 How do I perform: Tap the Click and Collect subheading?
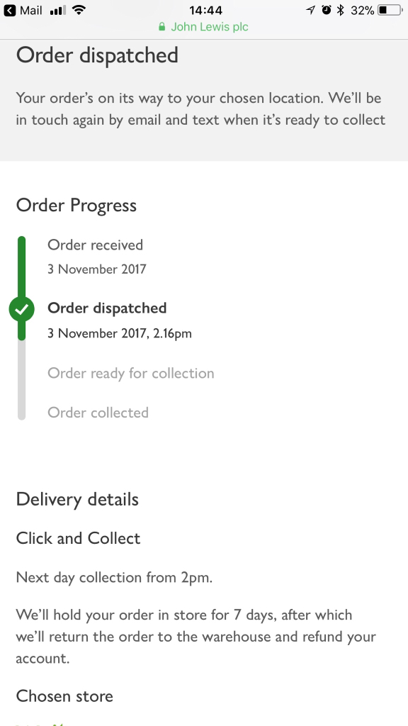[x=78, y=539]
